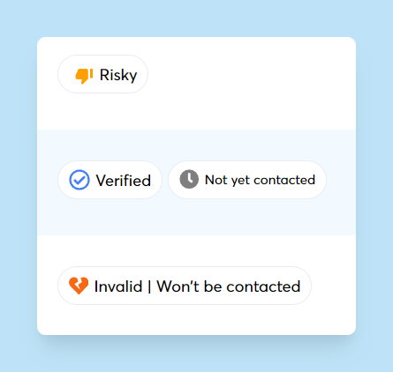Click the gray clock icon
393x372 pixels.
[x=189, y=179]
